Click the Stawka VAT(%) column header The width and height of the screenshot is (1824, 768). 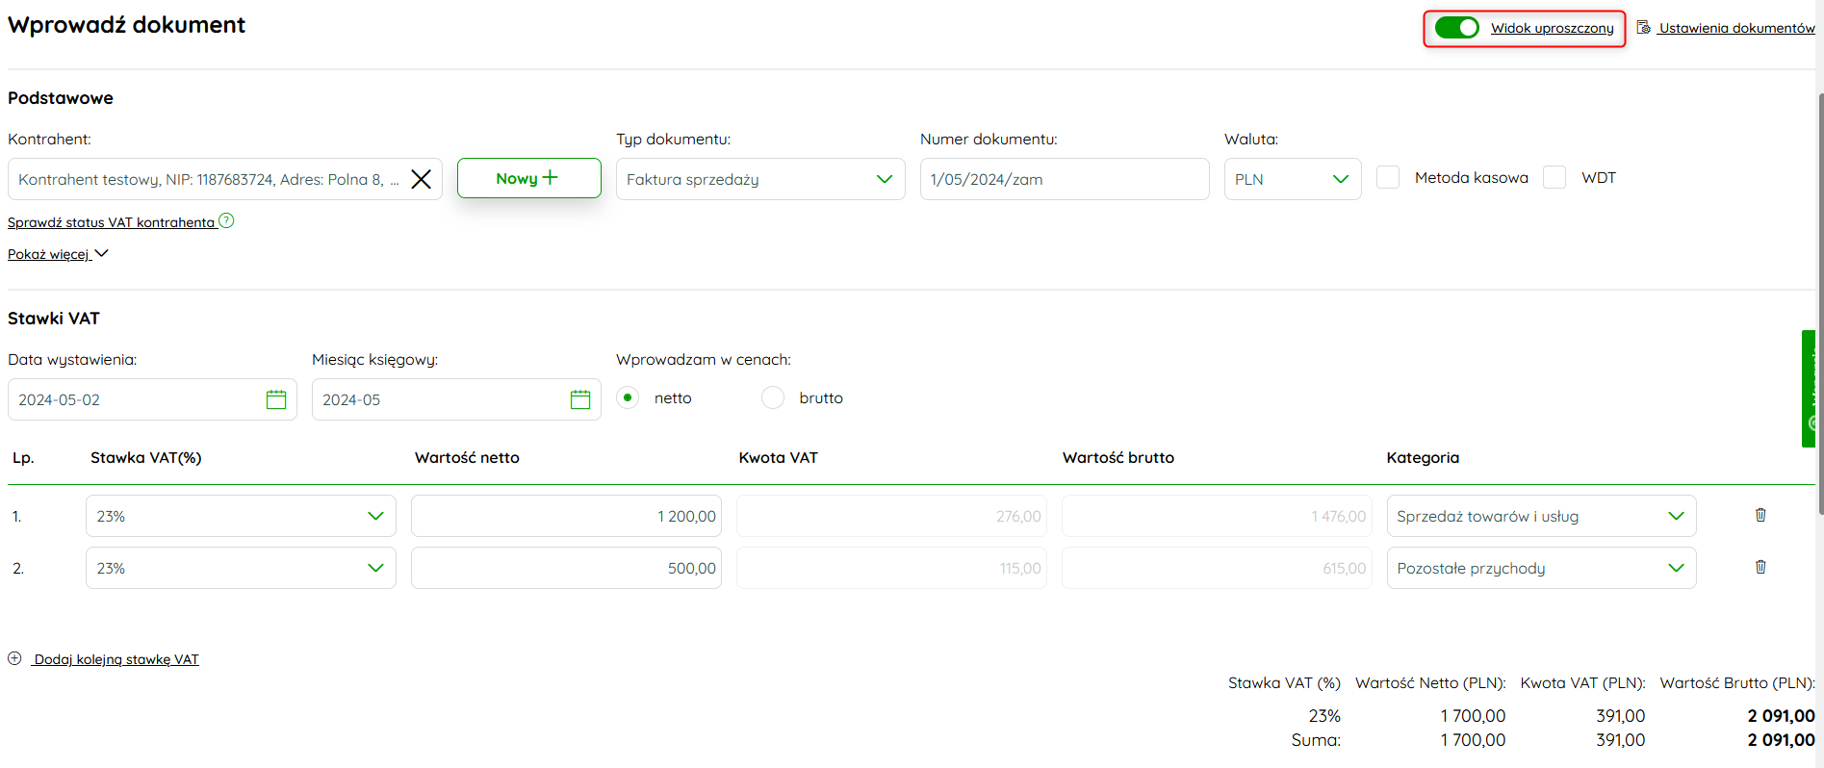[x=146, y=457]
